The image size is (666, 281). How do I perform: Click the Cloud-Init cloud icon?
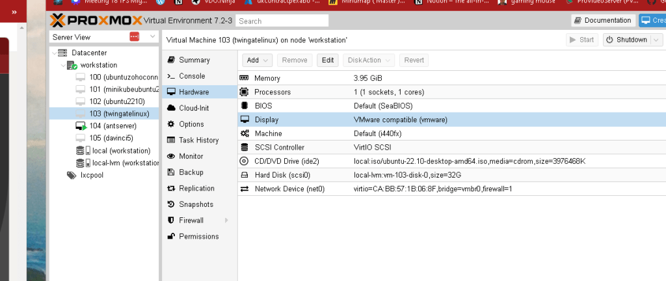click(x=171, y=108)
